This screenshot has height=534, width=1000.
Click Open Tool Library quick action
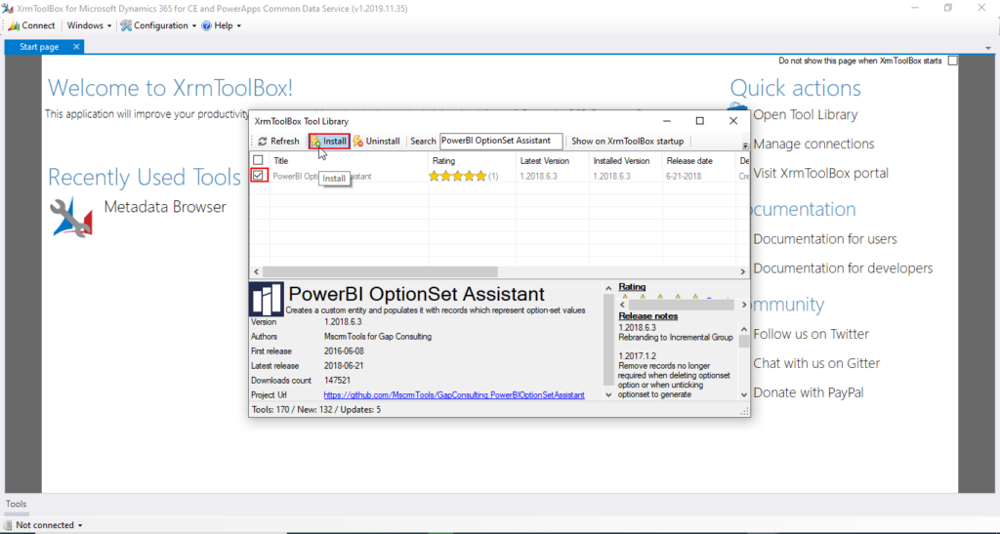pos(805,114)
